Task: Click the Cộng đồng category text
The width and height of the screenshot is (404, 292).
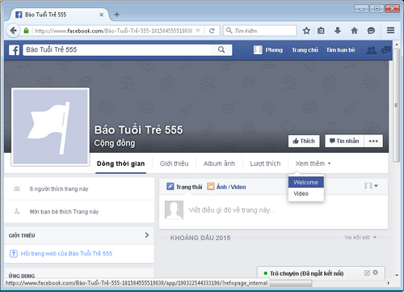Action: click(x=115, y=143)
